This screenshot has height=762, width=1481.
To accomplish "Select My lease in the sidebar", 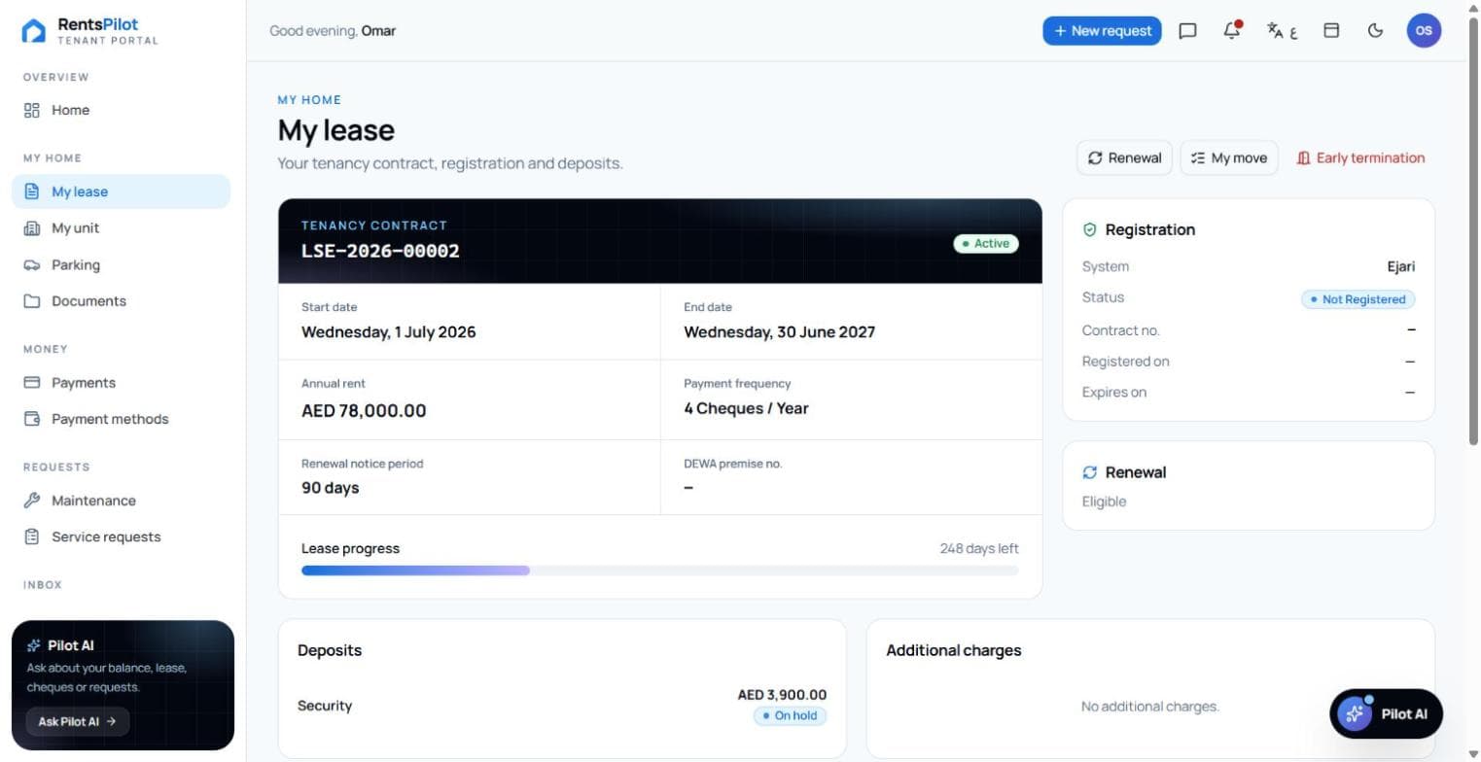I will [x=121, y=191].
